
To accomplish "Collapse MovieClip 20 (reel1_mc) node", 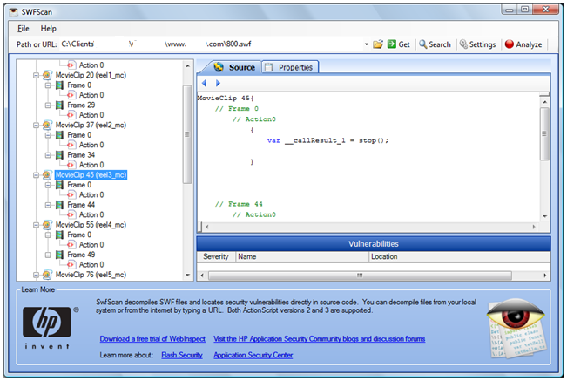I will (x=37, y=75).
